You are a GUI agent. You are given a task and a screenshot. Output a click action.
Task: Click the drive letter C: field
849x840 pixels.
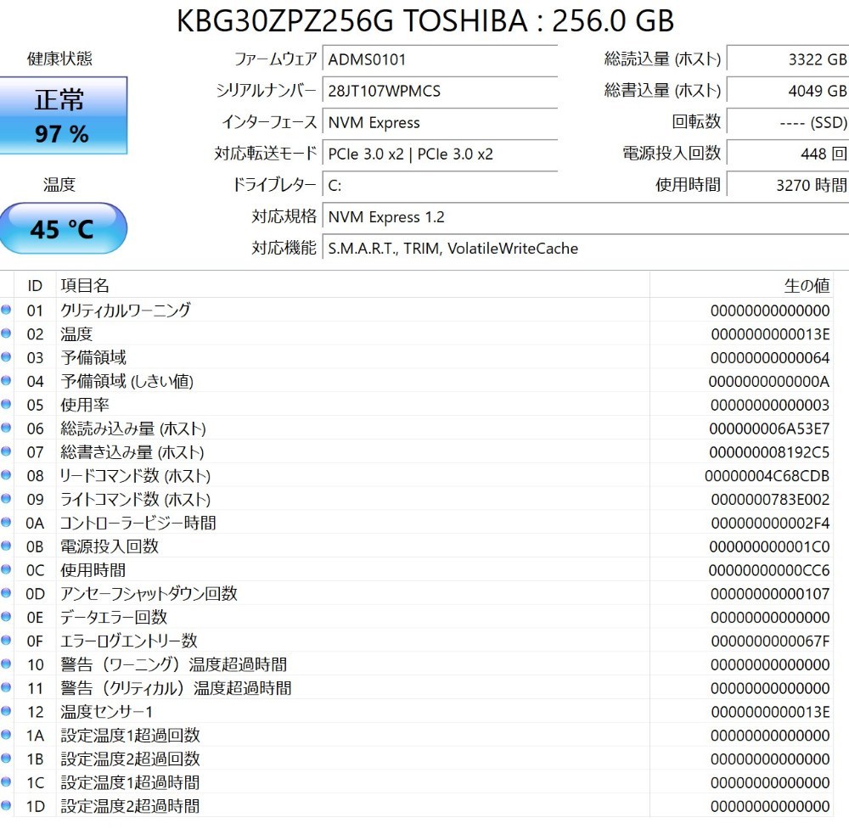(x=440, y=185)
